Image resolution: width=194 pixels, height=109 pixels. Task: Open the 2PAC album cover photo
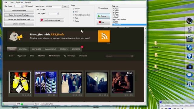(122, 82)
